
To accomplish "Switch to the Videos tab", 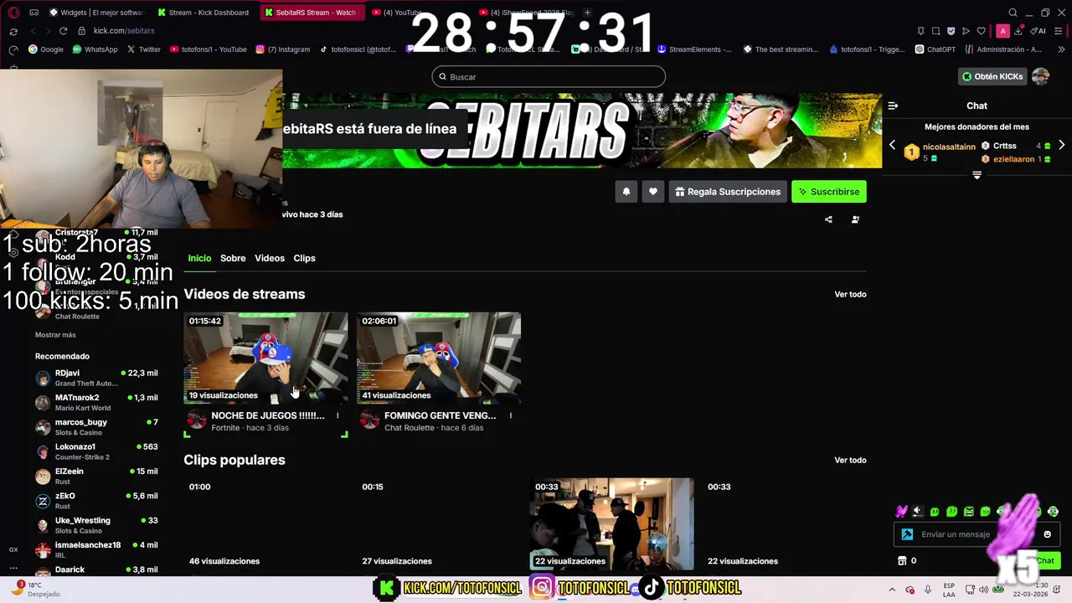I will (270, 258).
